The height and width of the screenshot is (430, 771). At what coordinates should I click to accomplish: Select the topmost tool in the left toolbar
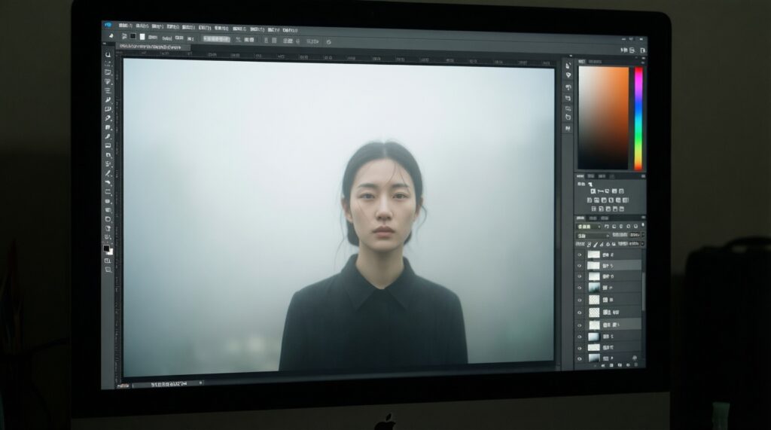pos(108,55)
